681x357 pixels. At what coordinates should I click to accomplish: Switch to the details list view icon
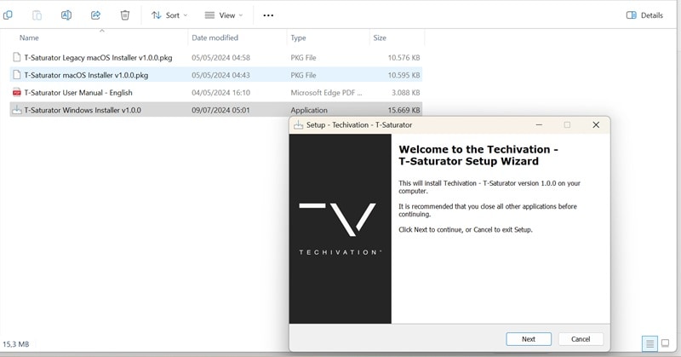[x=650, y=343]
